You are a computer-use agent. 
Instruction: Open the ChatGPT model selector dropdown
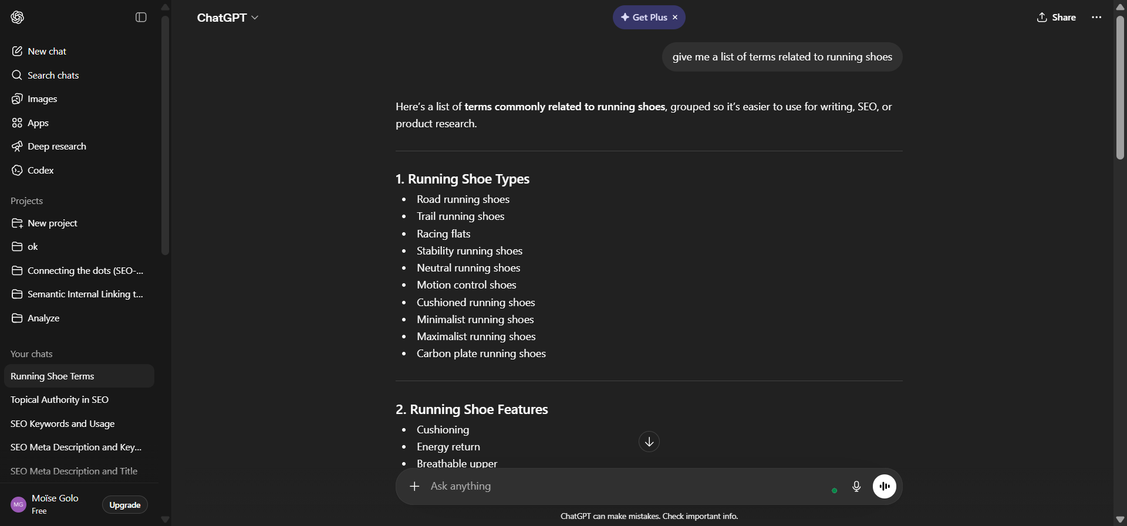(228, 18)
